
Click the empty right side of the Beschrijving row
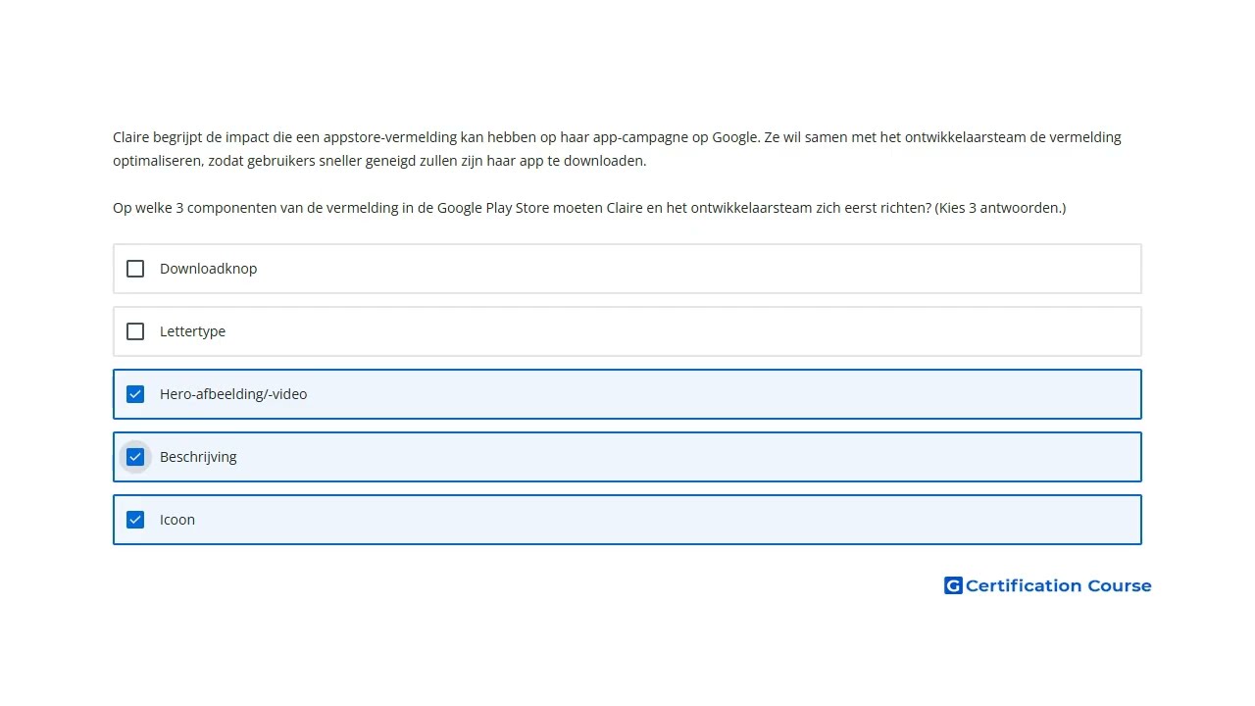882,457
